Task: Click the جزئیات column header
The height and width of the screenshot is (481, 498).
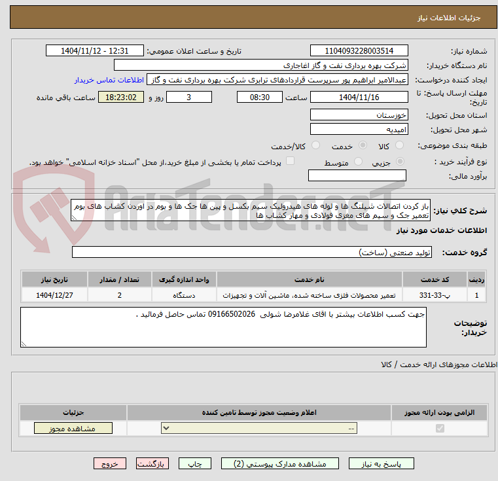Action: pos(73,413)
